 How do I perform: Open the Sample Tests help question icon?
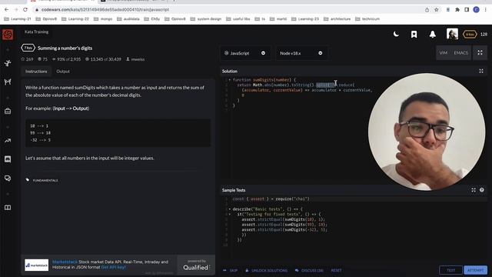(x=482, y=190)
